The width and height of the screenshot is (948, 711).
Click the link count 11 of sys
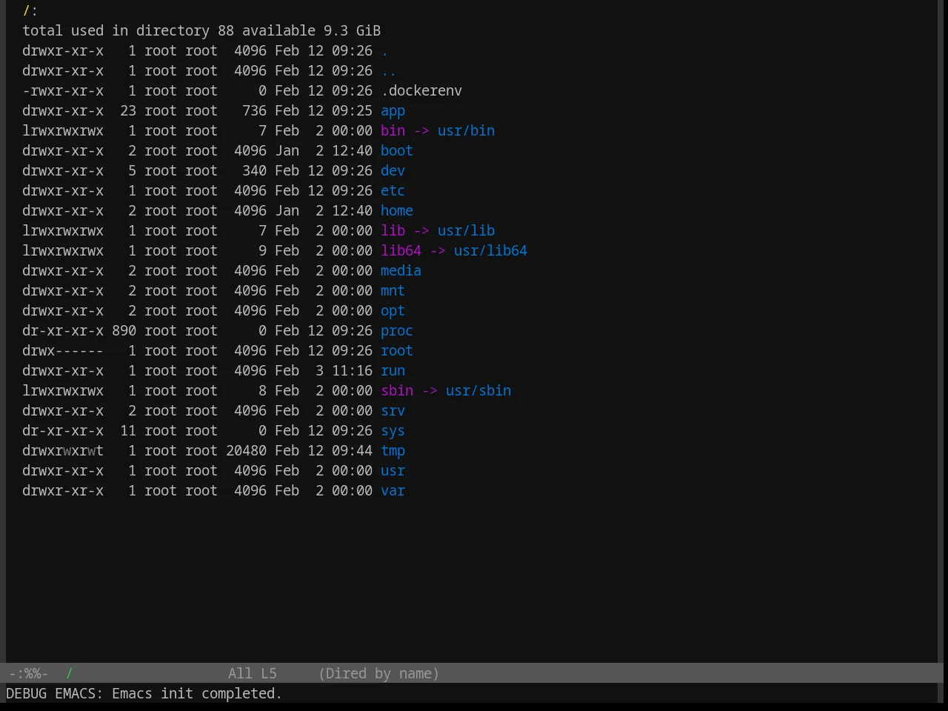[x=128, y=431]
